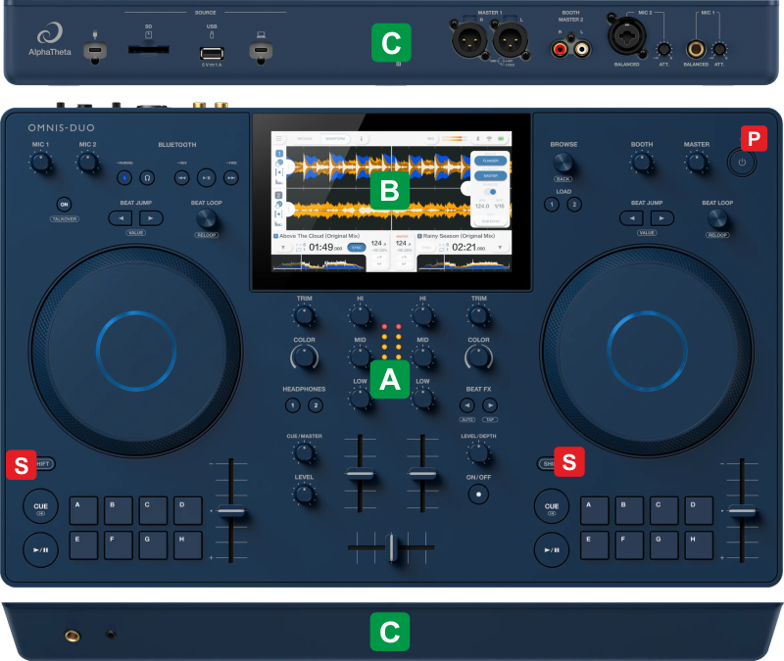Toggle the Beat FX ON/OFF button

pyautogui.click(x=478, y=493)
